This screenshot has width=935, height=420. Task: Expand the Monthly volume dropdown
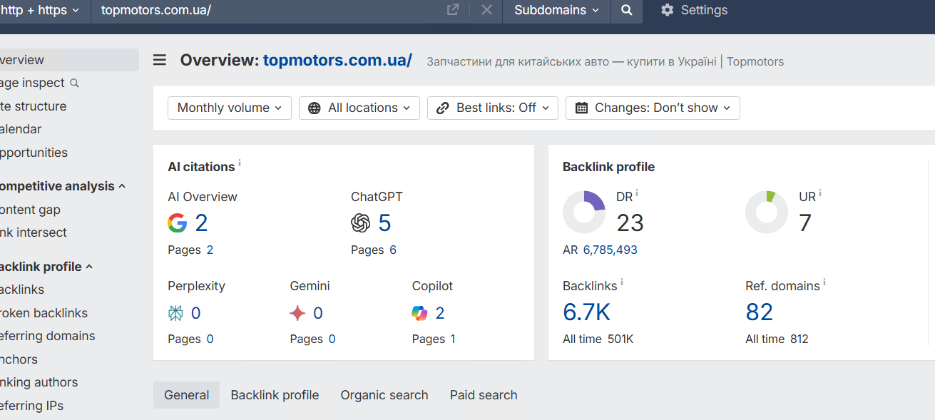230,108
